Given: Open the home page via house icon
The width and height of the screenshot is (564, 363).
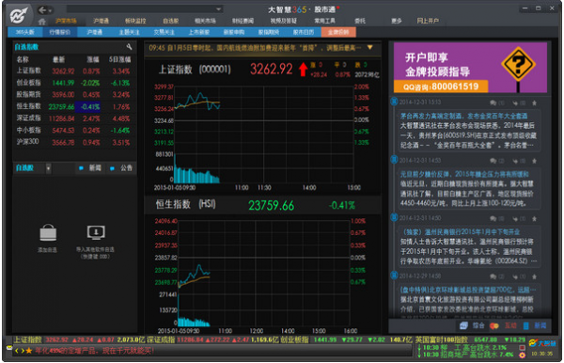Looking at the screenshot, I should point(42,22).
